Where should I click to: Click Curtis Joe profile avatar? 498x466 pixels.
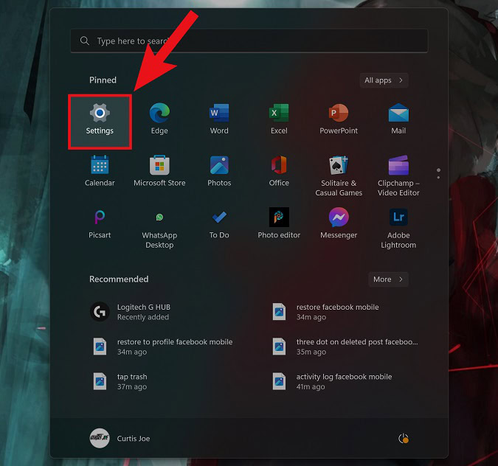[x=100, y=438]
